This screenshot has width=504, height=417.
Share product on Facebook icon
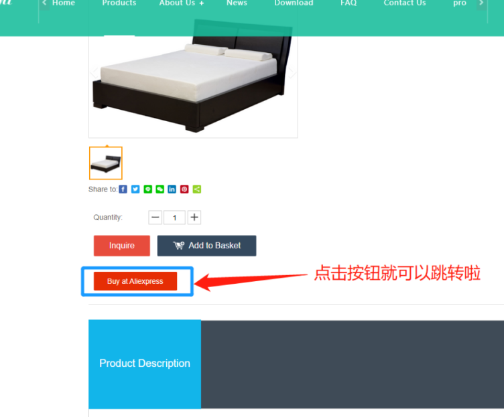click(x=123, y=189)
